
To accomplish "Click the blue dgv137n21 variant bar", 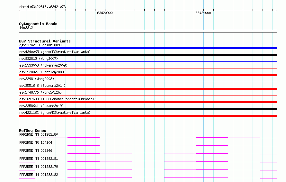I will pos(148,48).
